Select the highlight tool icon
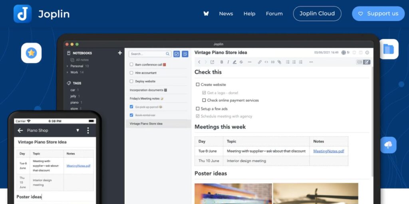Viewport: 409px width, 204px height. [x=234, y=62]
